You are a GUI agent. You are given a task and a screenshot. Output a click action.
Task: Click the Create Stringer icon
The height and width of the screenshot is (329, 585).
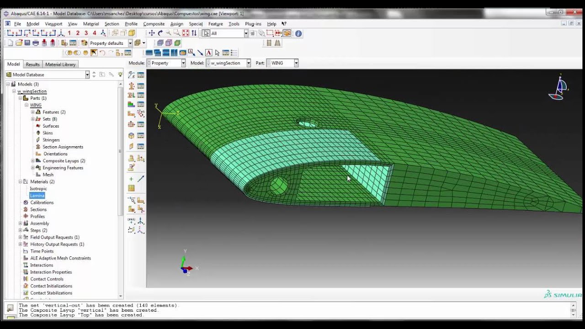(131, 146)
